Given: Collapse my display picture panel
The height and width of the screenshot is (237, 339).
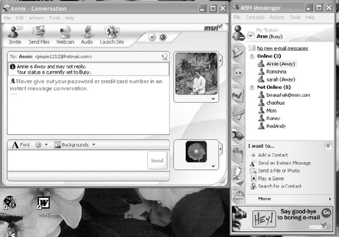Looking at the screenshot, I should pos(220,149).
